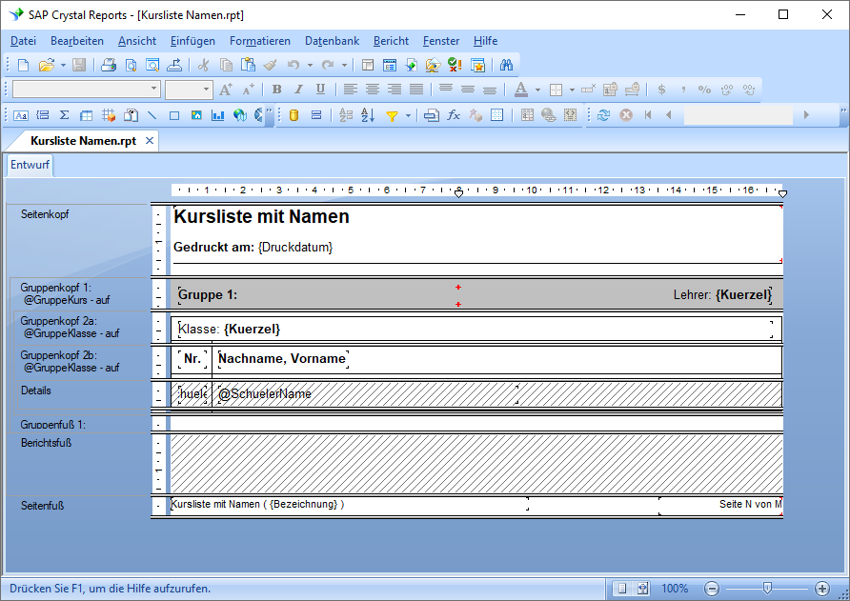Click the Print icon

[x=109, y=66]
